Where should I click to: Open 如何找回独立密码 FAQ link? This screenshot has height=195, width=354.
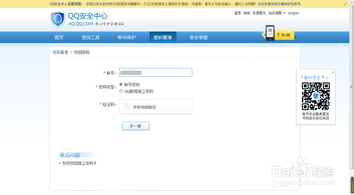click(x=79, y=163)
